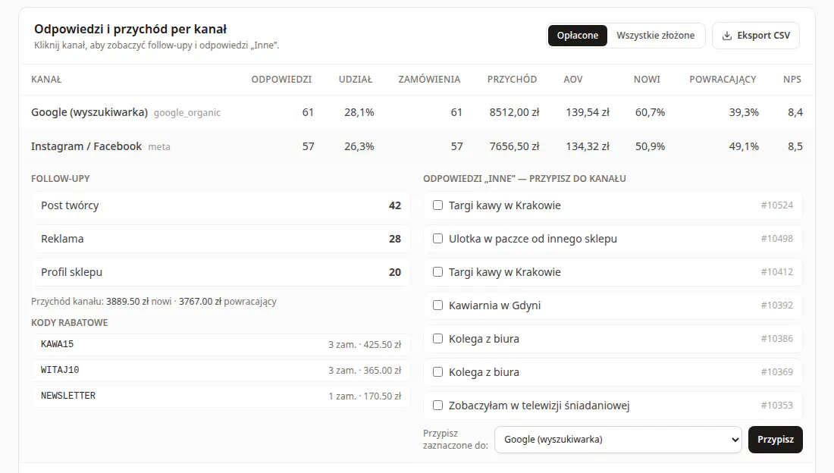Click the 28,1% share value
Image resolution: width=834 pixels, height=473 pixels.
pos(359,112)
